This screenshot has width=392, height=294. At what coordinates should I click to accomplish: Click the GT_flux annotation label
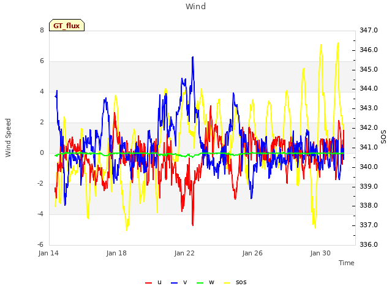tap(67, 25)
